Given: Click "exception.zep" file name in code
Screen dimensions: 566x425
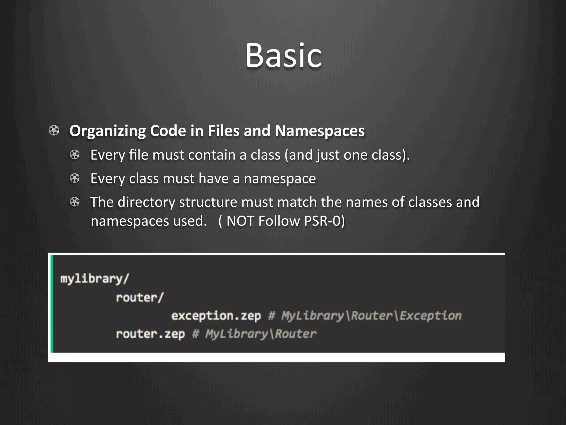Looking at the screenshot, I should click(x=216, y=316).
